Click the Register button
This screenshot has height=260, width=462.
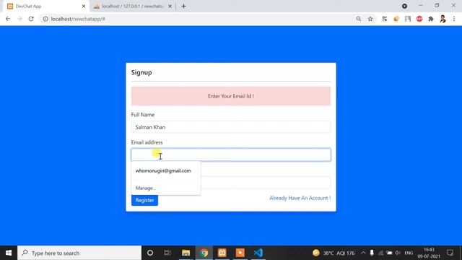144,200
